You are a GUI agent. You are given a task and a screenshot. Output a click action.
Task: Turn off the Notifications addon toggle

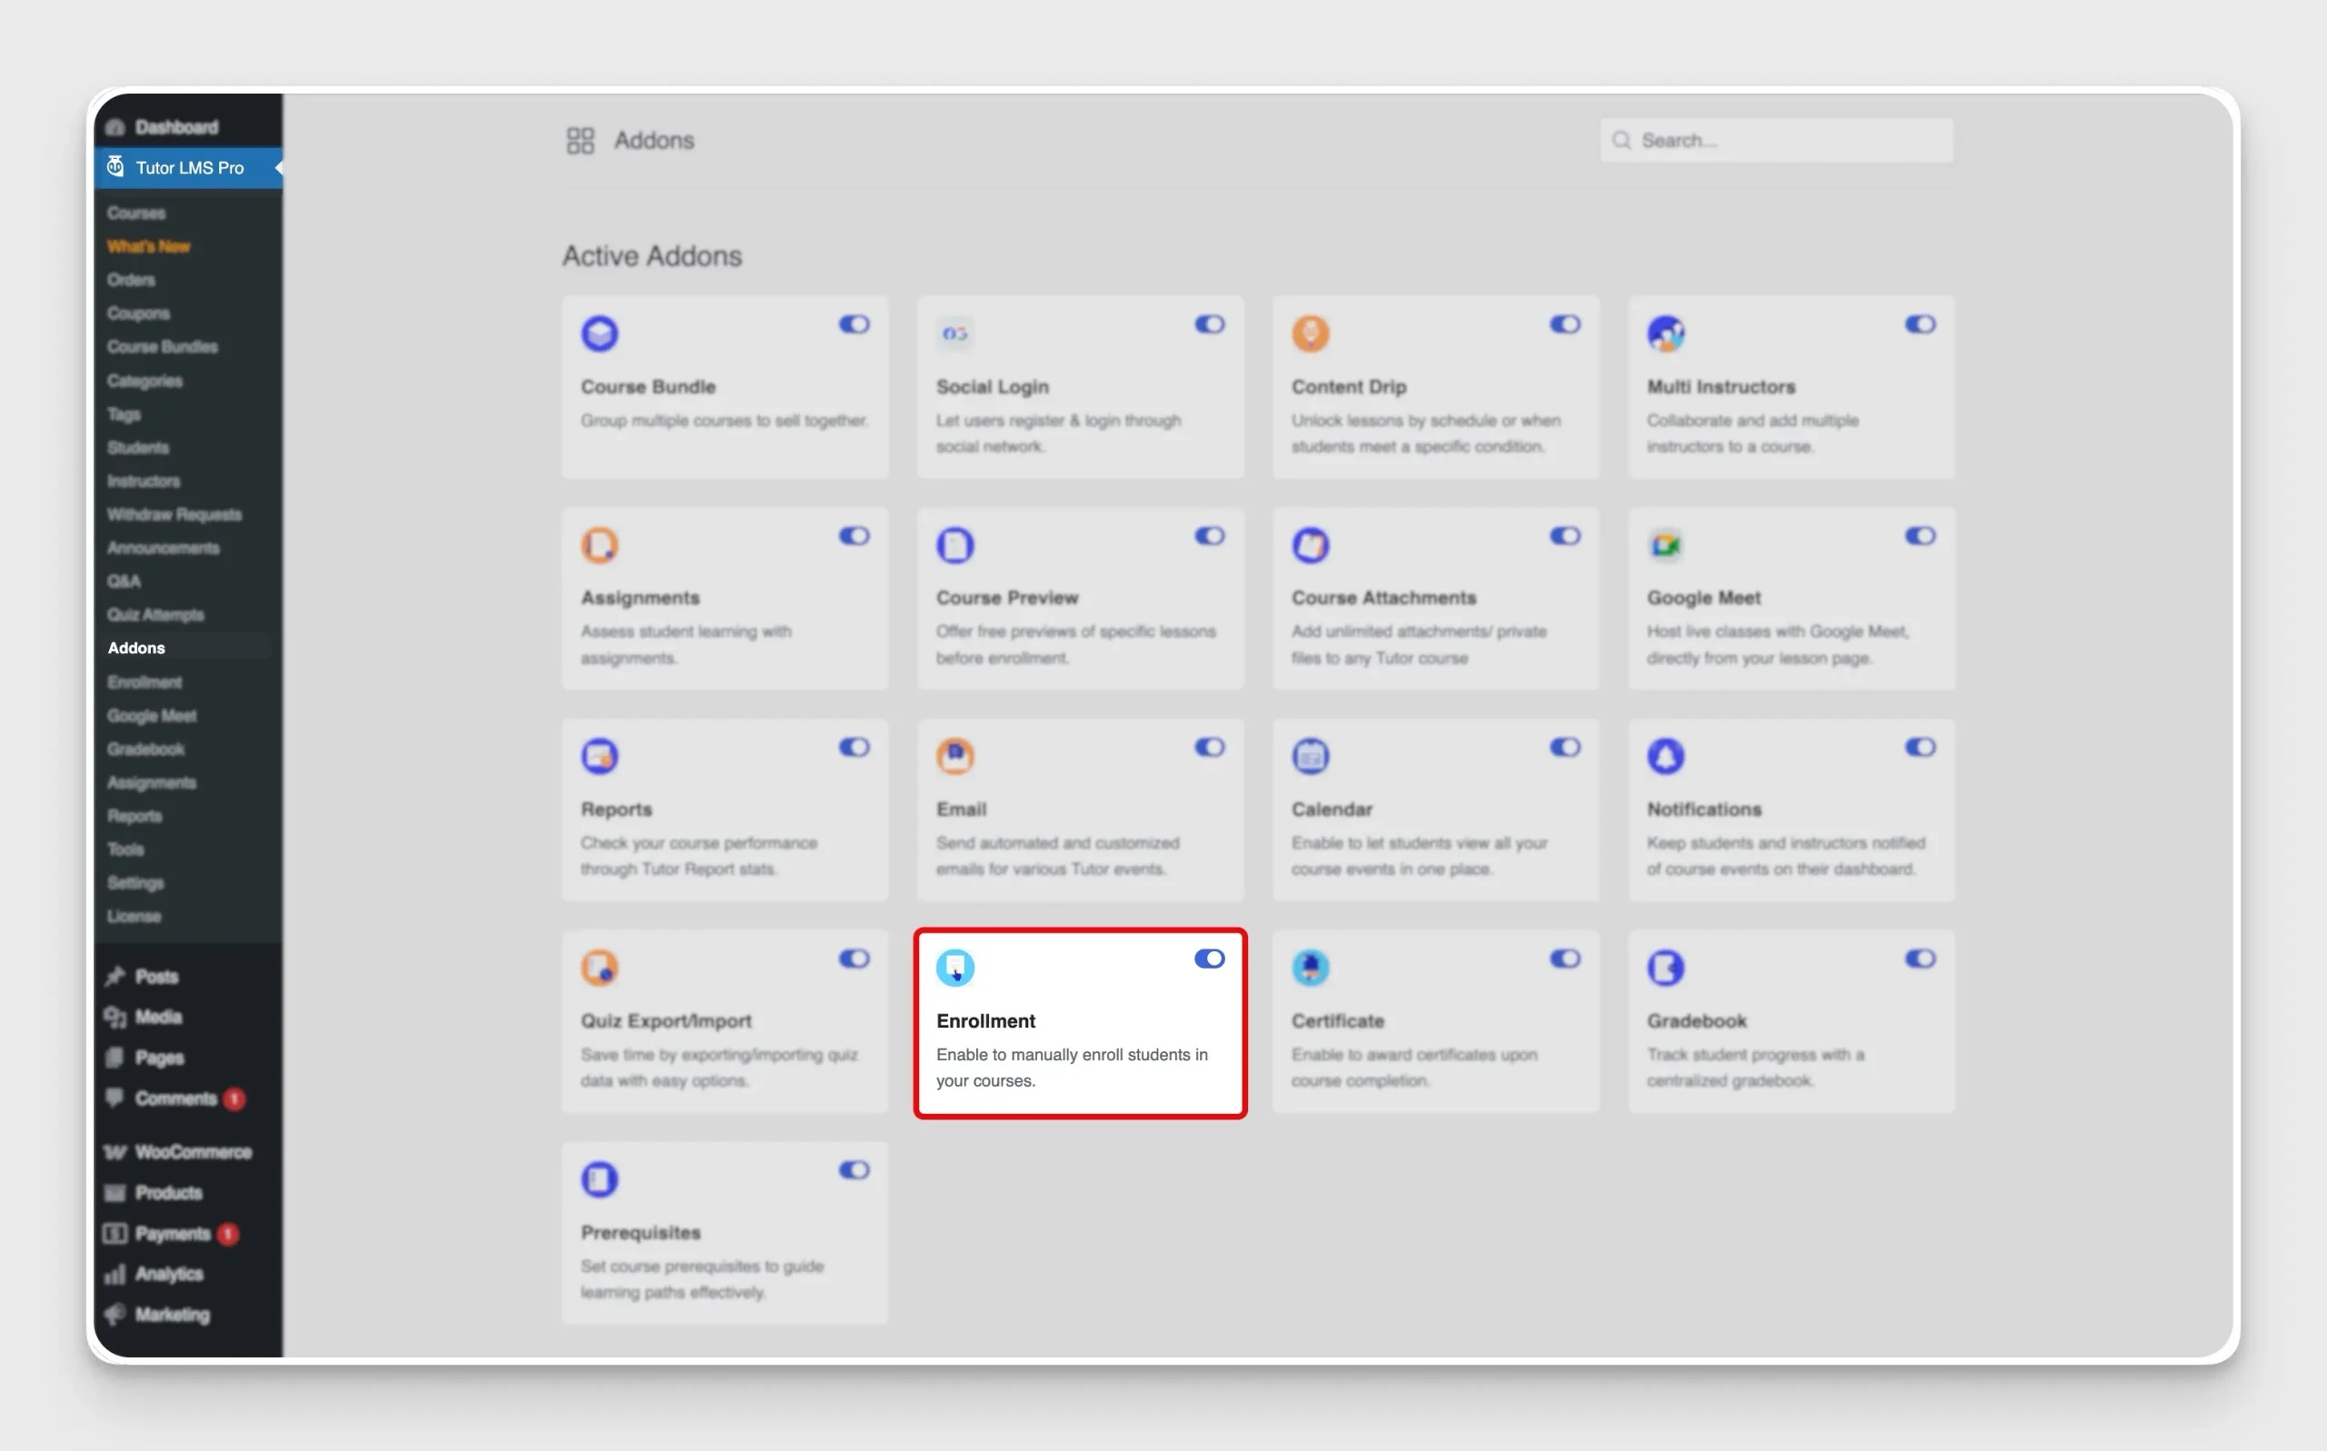(x=1920, y=747)
